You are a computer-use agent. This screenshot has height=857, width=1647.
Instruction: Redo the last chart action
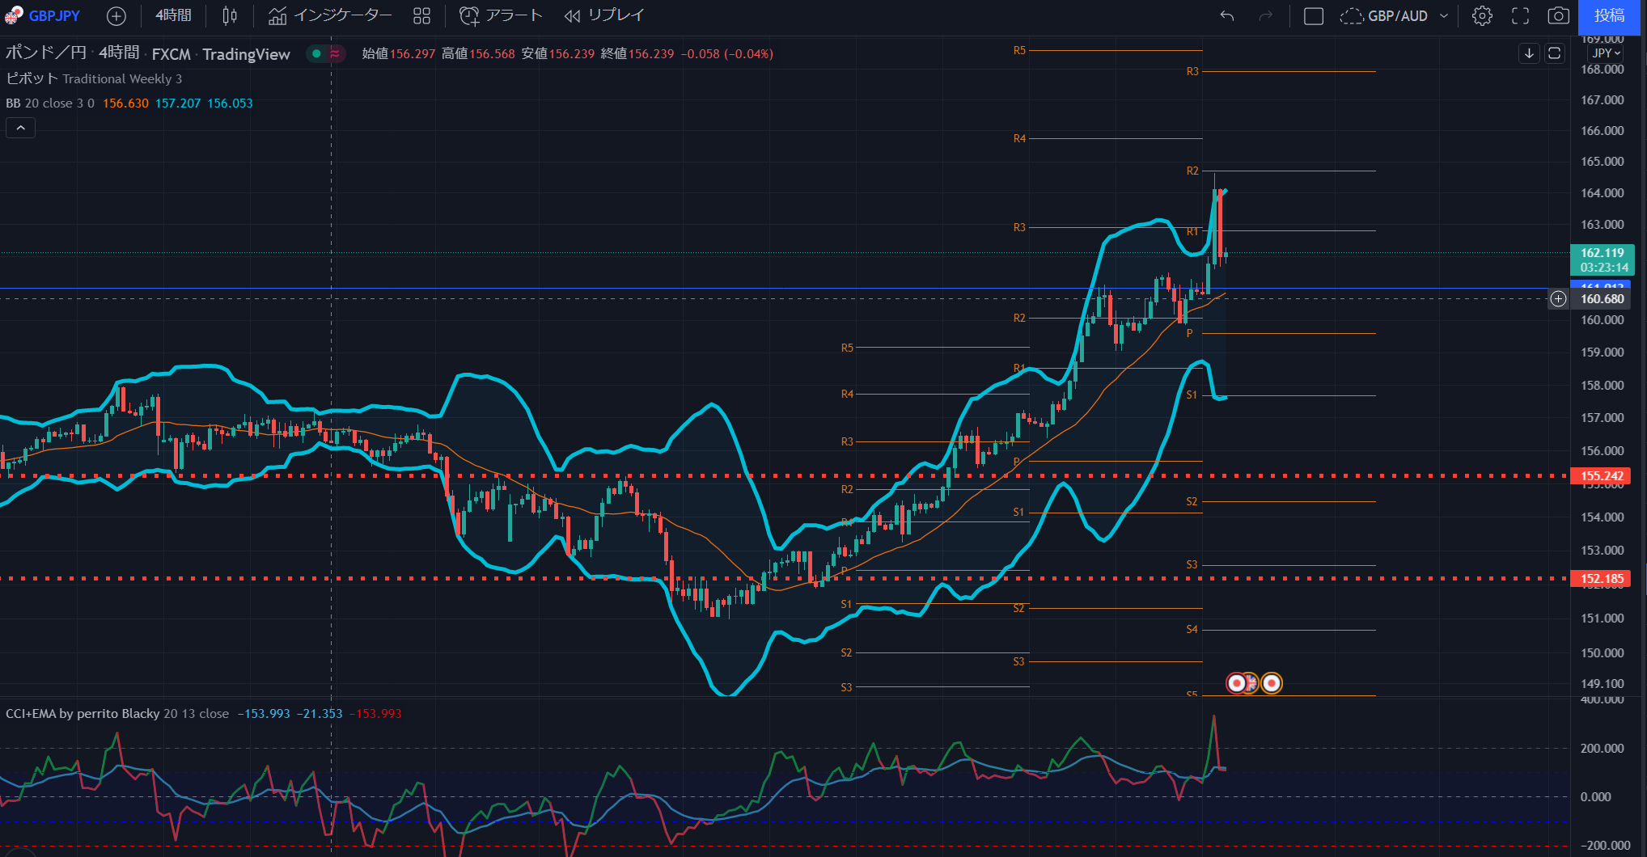pyautogui.click(x=1266, y=15)
